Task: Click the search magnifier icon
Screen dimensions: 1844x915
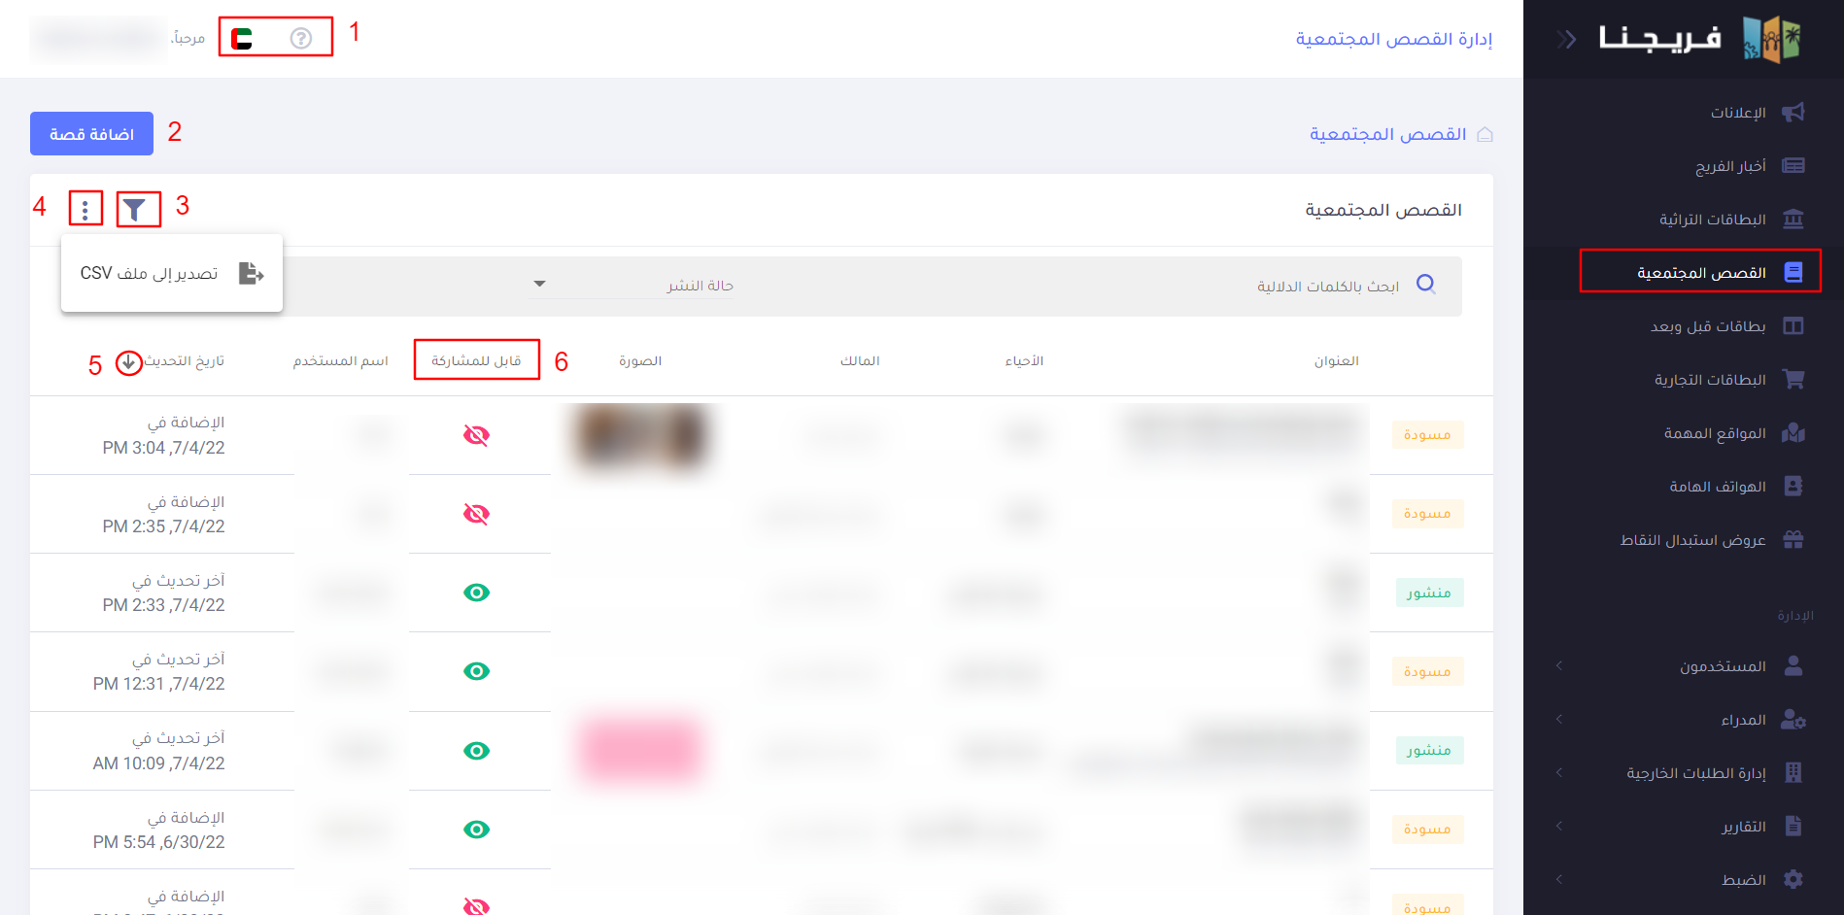Action: pyautogui.click(x=1425, y=284)
